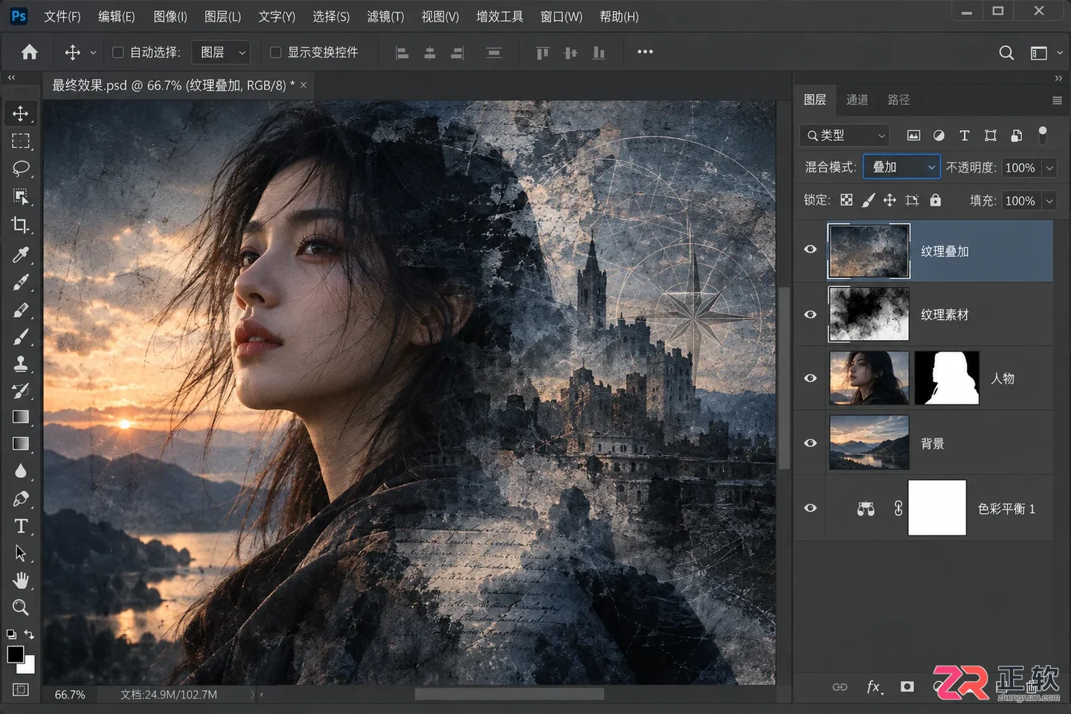Click the align top edges icon

(x=543, y=52)
